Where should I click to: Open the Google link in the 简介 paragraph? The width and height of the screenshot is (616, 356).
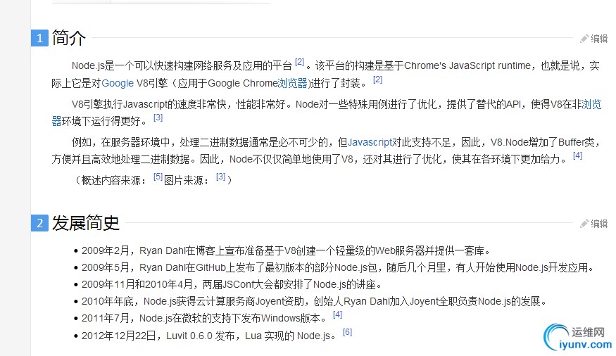118,83
